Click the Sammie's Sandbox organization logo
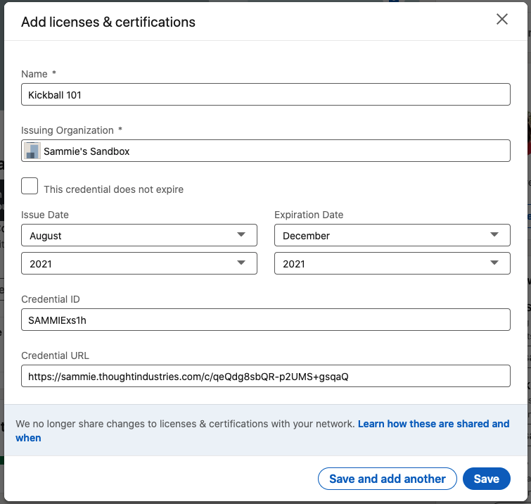This screenshot has width=531, height=504. [x=32, y=151]
